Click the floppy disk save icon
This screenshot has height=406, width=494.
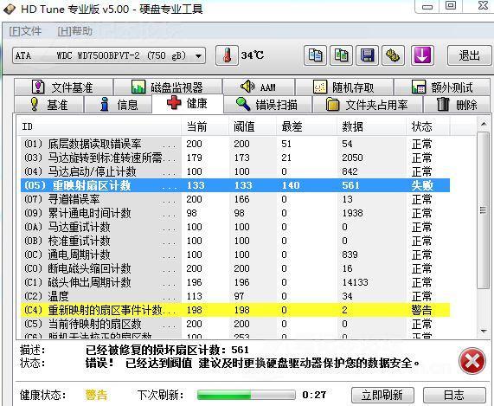[367, 55]
